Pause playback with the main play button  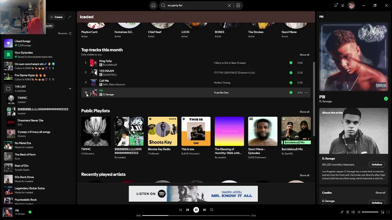tap(196, 210)
